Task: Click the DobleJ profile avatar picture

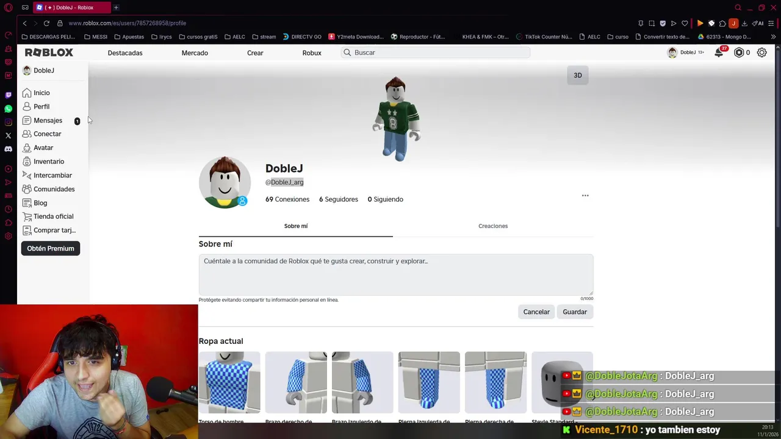Action: pyautogui.click(x=225, y=182)
